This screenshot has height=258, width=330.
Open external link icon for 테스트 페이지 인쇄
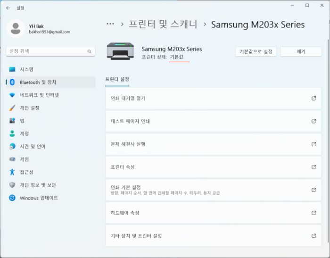click(x=314, y=121)
